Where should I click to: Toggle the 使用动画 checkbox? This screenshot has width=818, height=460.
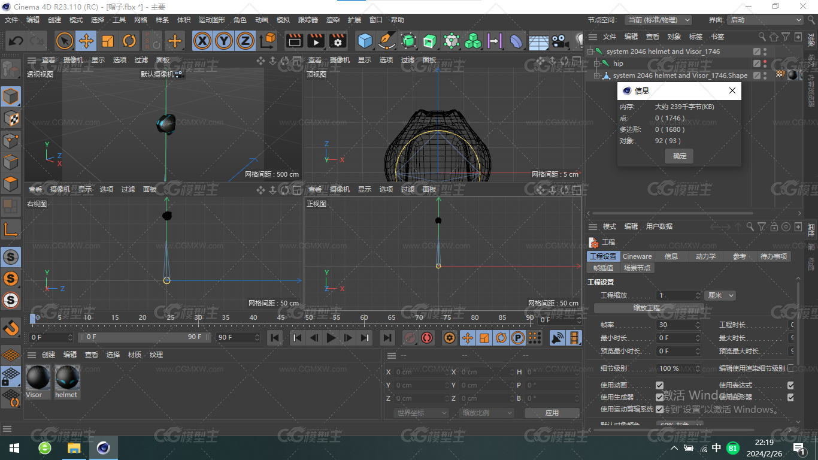coord(660,386)
